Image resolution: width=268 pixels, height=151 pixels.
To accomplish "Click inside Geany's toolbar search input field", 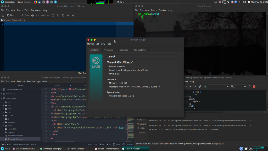I will pos(217,87).
